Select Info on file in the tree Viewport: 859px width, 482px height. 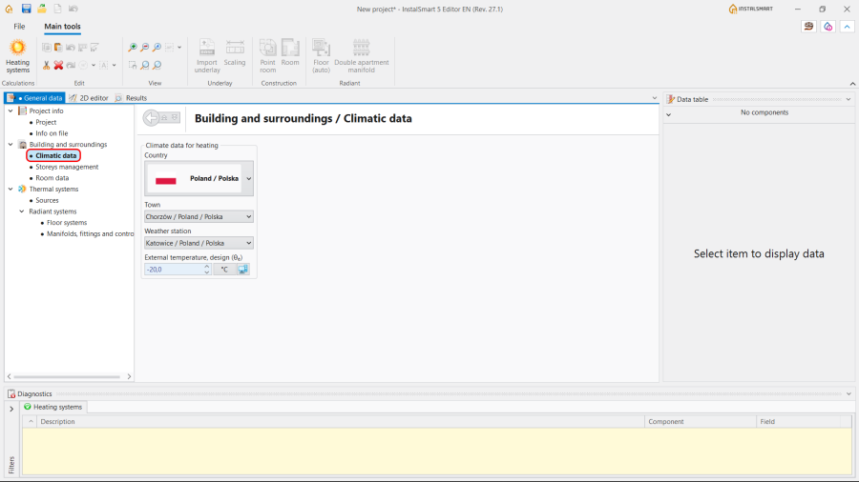click(x=52, y=133)
